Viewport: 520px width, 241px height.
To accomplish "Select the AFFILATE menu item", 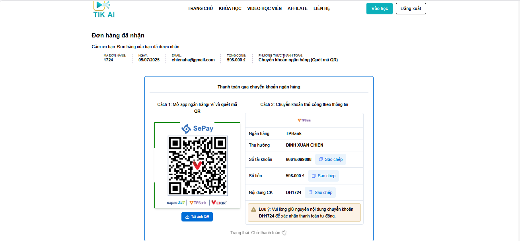I will coord(298,8).
